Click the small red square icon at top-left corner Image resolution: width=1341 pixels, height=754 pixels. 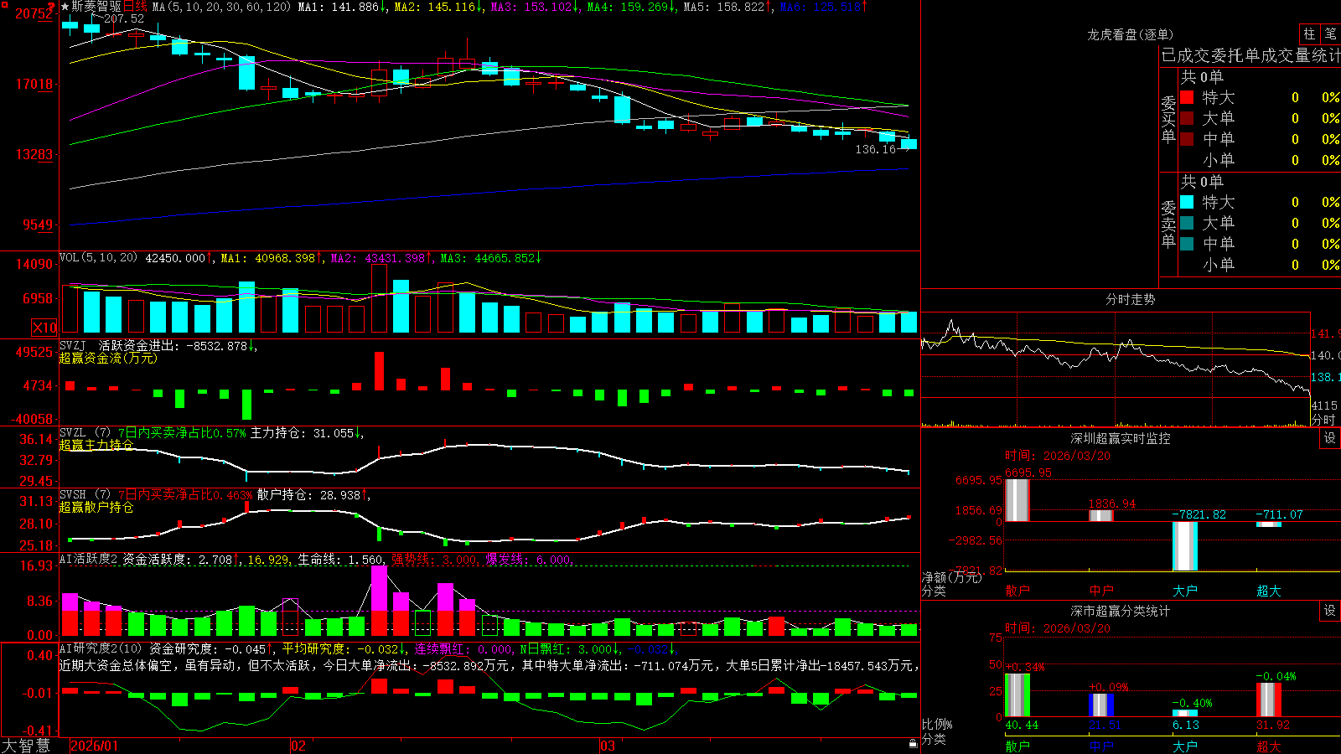tap(3, 3)
